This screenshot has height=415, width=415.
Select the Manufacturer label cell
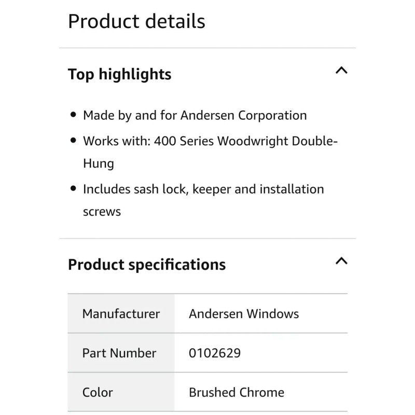point(121,314)
